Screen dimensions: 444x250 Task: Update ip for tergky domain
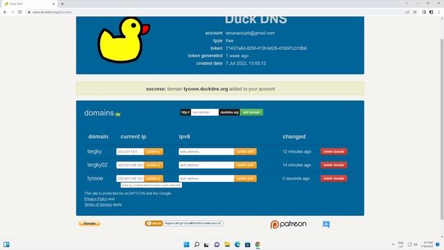click(x=153, y=151)
